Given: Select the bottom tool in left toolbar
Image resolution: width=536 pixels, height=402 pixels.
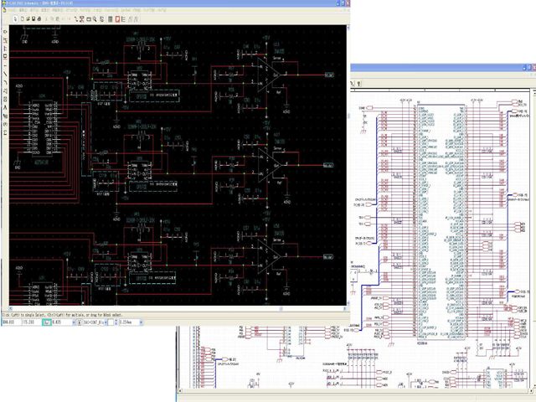Looking at the screenshot, I should tap(5, 132).
